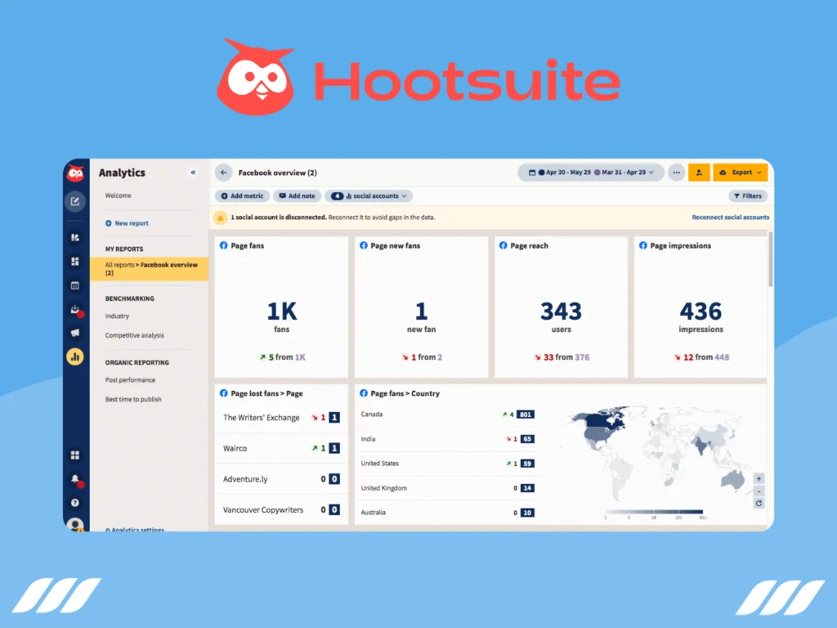Open the Compose pen icon in sidebar
Screen dimensions: 837x628
(x=75, y=202)
